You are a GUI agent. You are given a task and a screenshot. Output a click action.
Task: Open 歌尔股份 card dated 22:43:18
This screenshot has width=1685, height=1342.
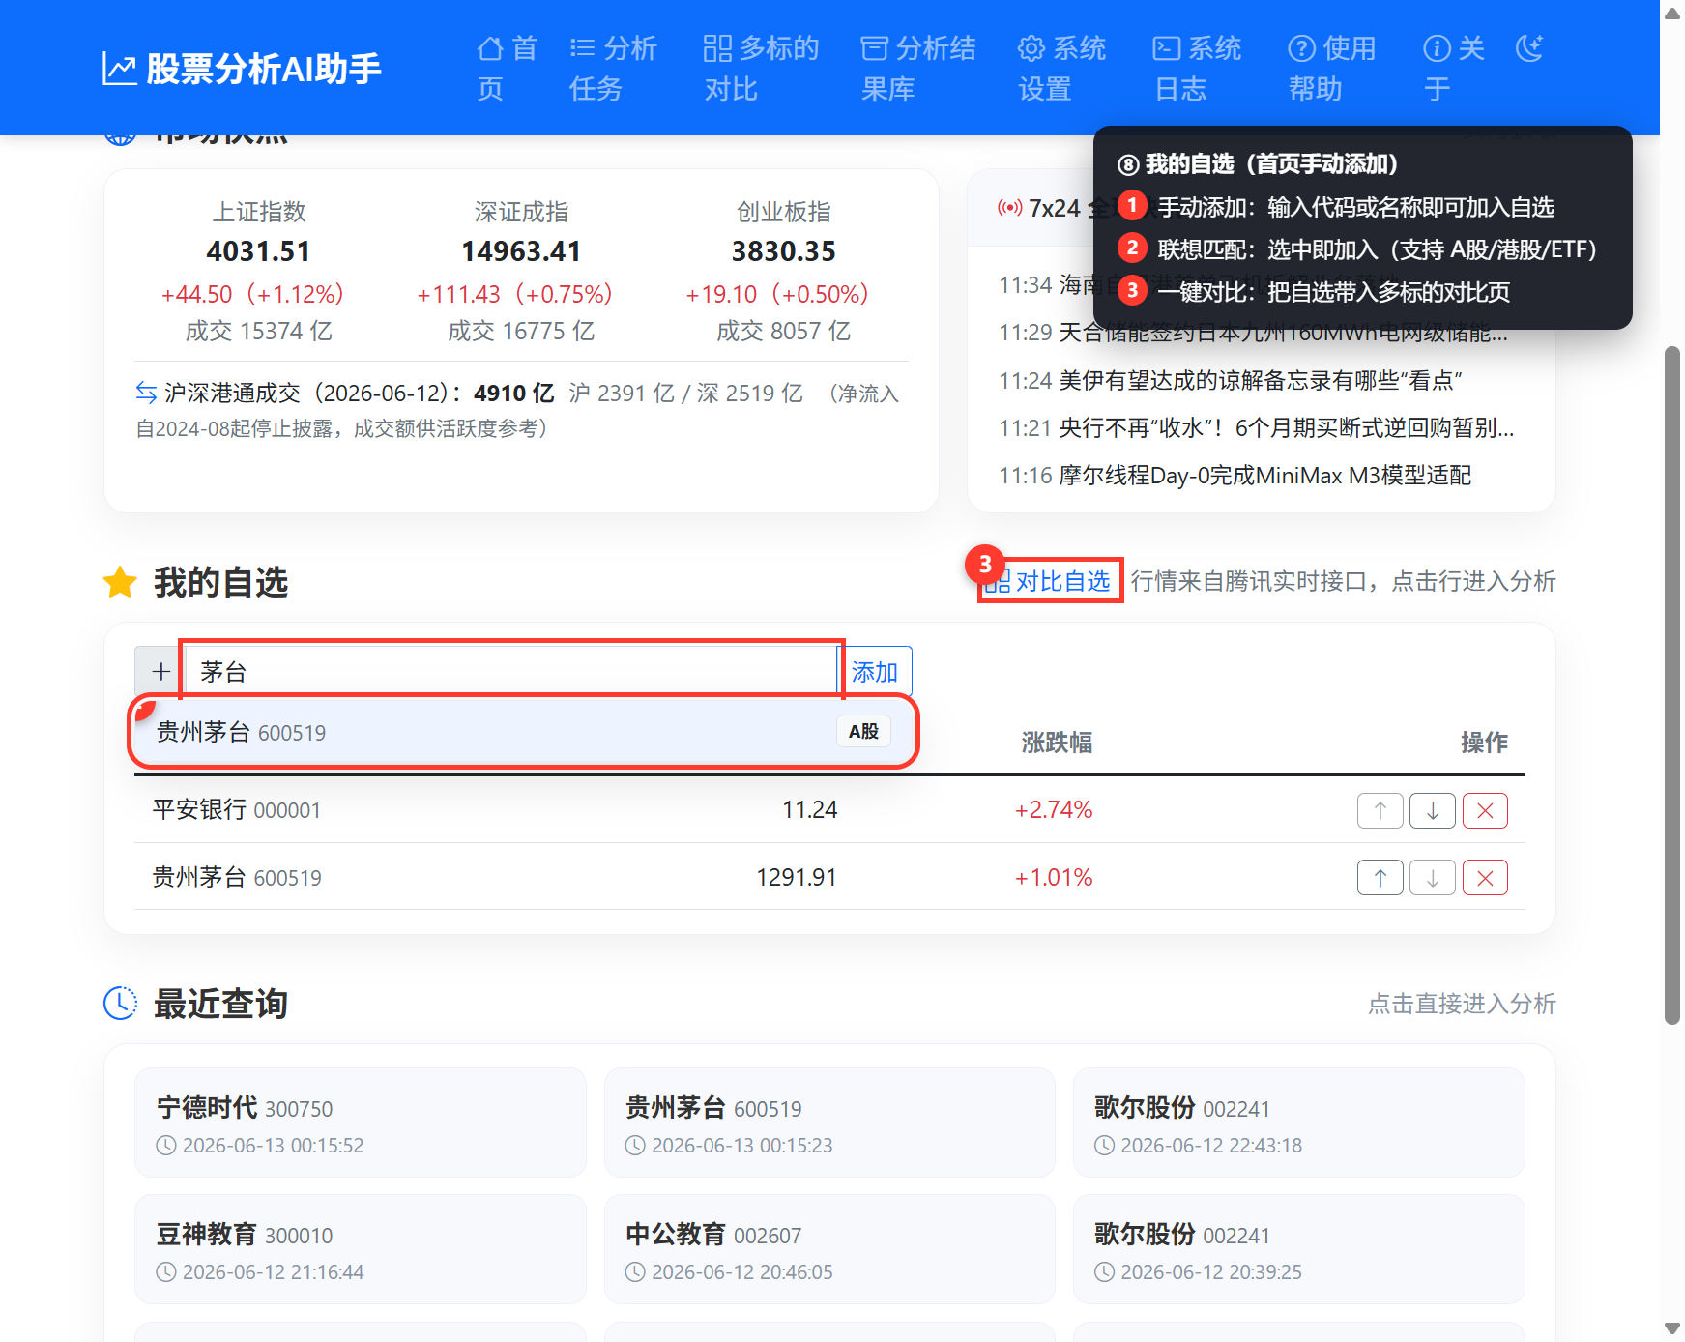pyautogui.click(x=1298, y=1123)
